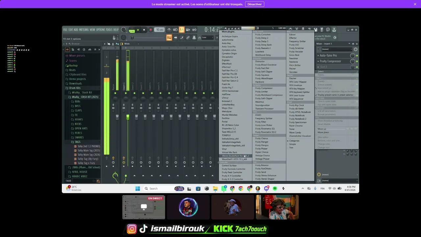Image resolution: width=421 pixels, height=237 pixels.
Task: Click the metronome icon in the toolbar
Action: 169,30
